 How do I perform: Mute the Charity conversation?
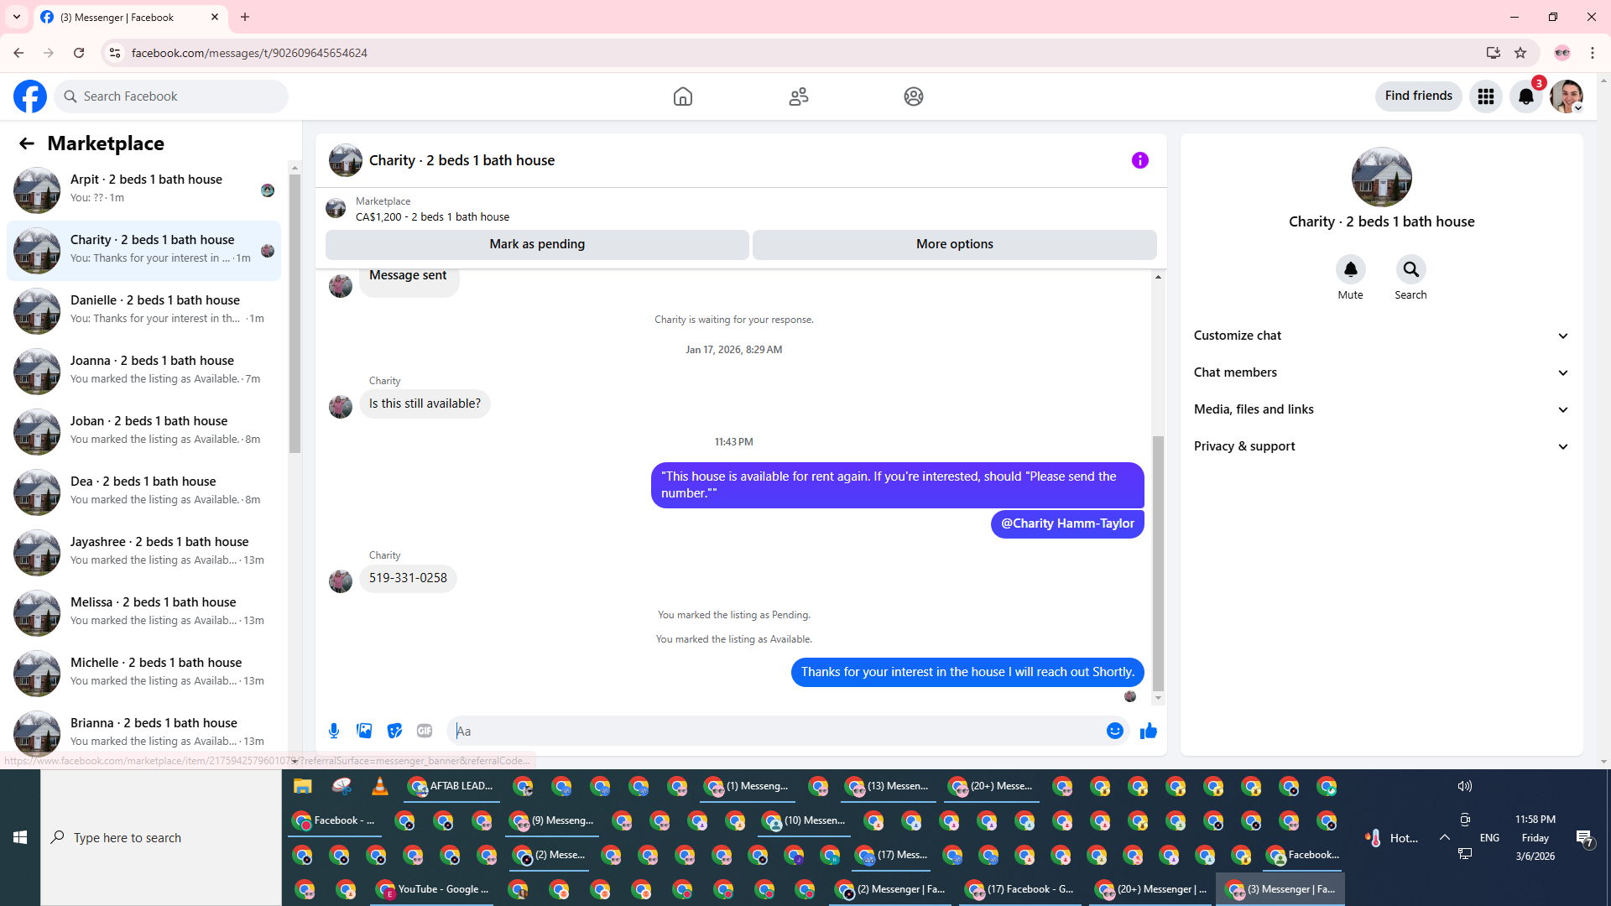(x=1350, y=270)
